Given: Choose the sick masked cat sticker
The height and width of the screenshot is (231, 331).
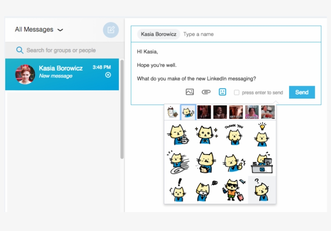Looking at the screenshot, I should tap(206, 190).
